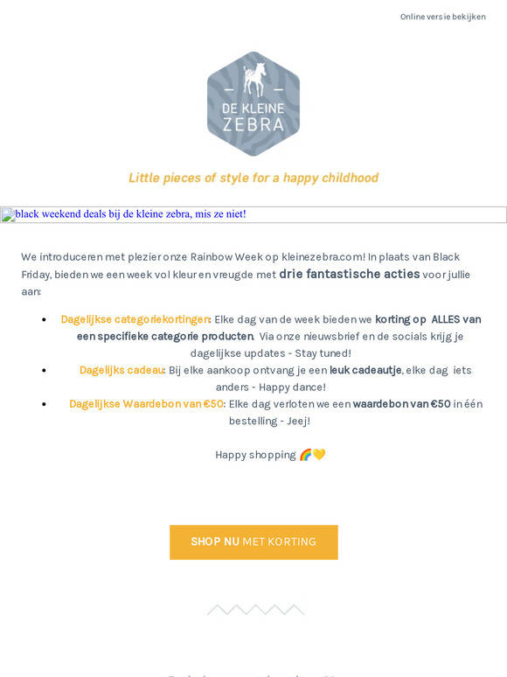Click the bullet before Dagelijkse categoriekortingen
Screen dimensions: 507x677
point(44,319)
